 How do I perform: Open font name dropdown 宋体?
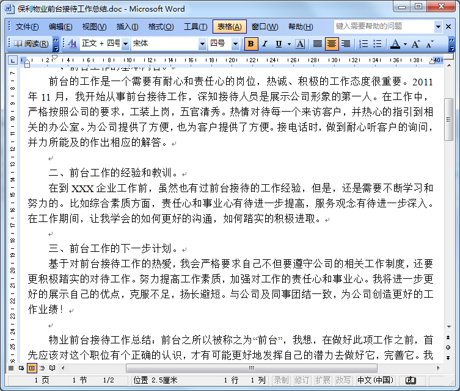pos(202,44)
